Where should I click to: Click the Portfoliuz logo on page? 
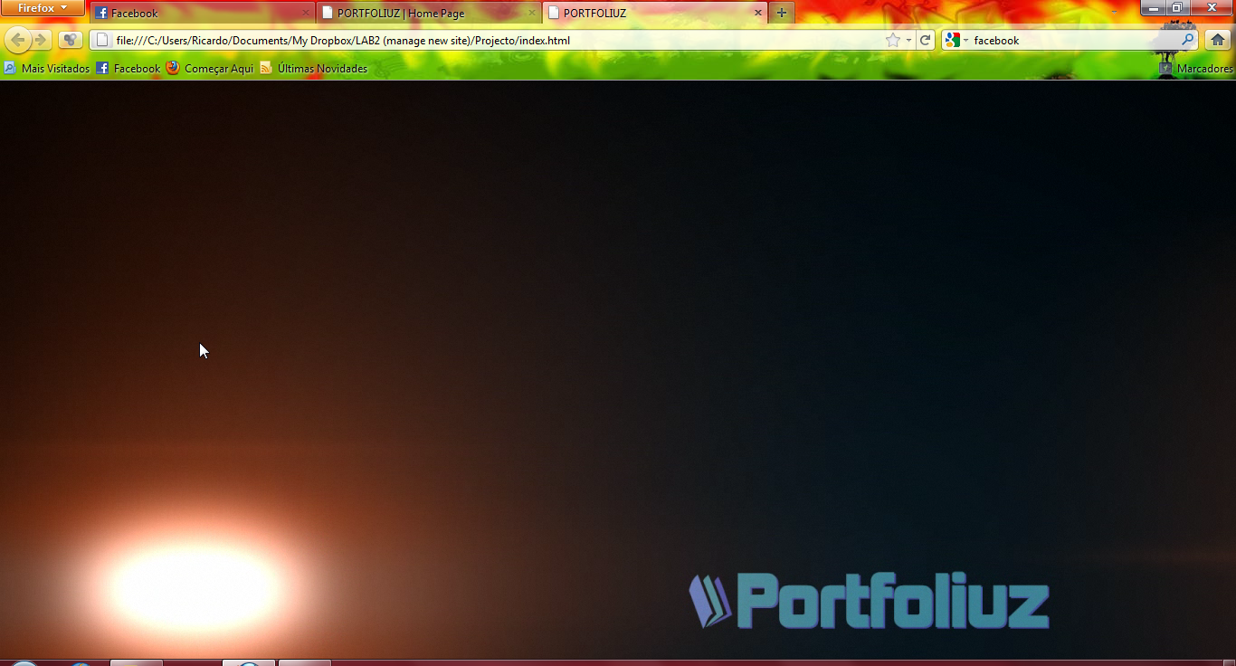[869, 601]
